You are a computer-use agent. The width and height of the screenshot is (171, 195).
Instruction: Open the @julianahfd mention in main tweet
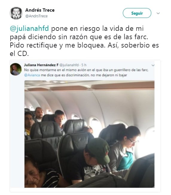coord(29,29)
